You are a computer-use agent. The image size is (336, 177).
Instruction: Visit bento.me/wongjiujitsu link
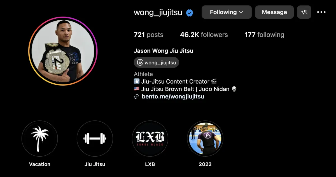[x=173, y=96]
